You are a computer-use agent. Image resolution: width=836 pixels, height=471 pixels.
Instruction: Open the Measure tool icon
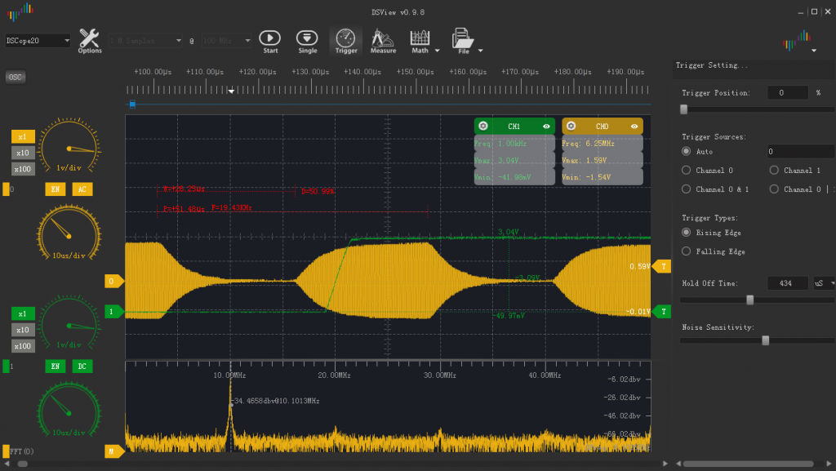coord(382,38)
